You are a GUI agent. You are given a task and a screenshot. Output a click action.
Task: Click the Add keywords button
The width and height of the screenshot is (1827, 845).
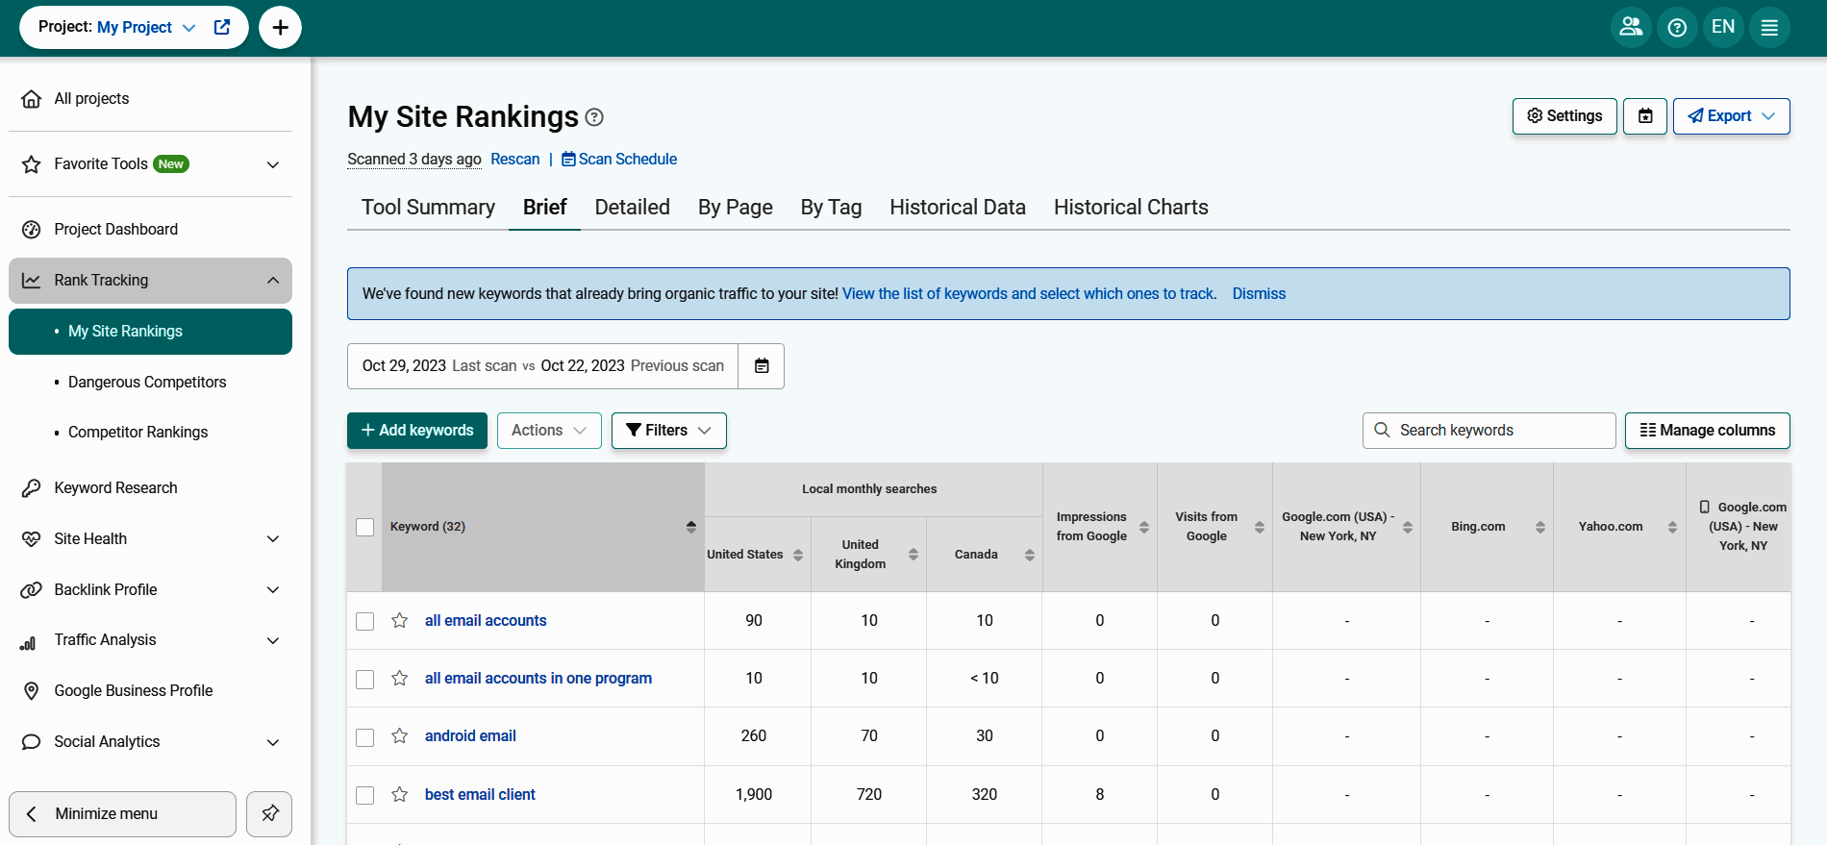tap(417, 431)
